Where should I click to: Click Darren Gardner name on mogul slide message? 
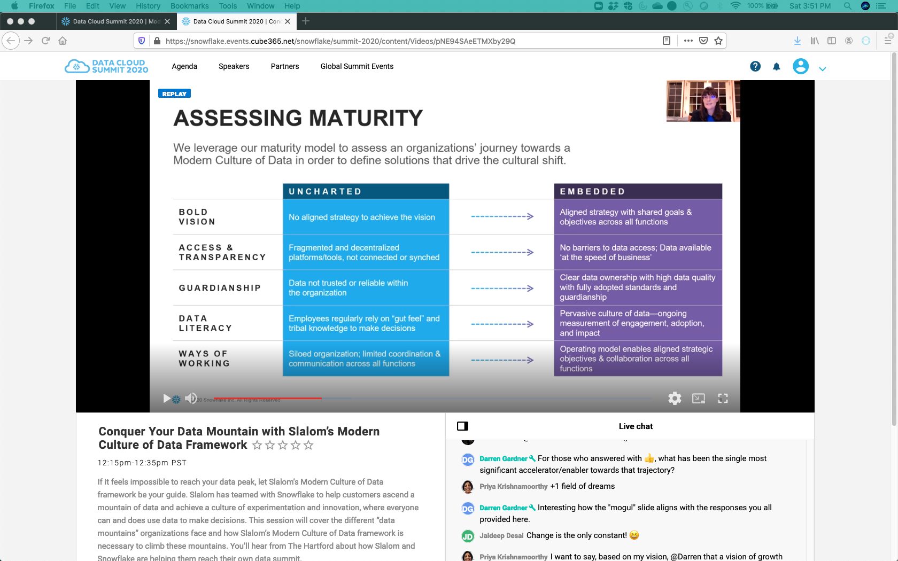click(x=504, y=508)
